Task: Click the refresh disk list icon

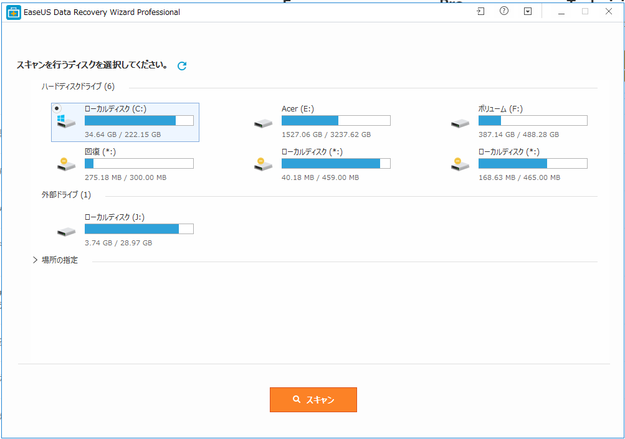Action: 182,66
